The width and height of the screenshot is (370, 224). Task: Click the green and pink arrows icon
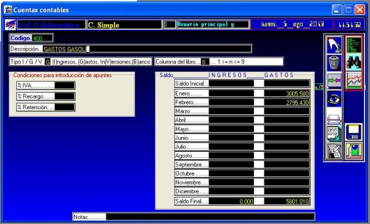click(x=334, y=81)
